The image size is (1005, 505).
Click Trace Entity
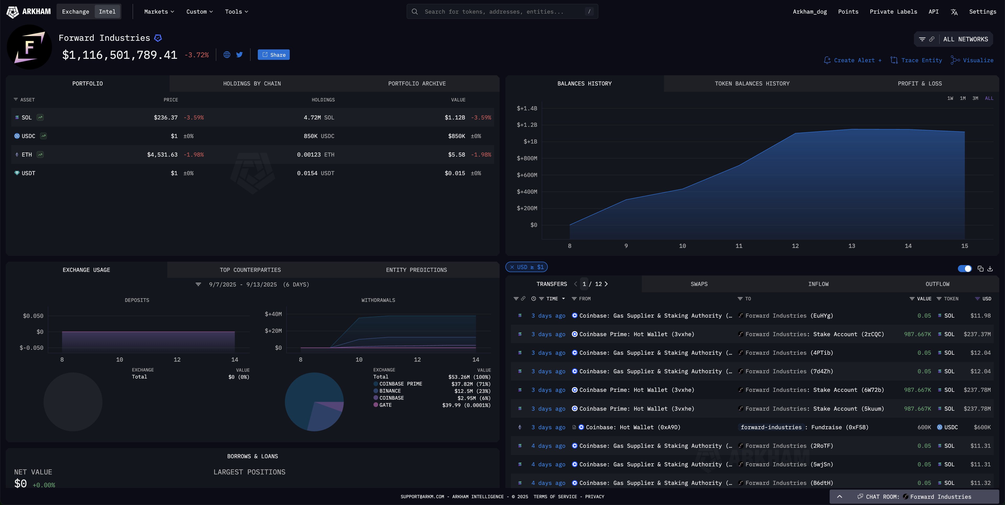click(x=916, y=60)
